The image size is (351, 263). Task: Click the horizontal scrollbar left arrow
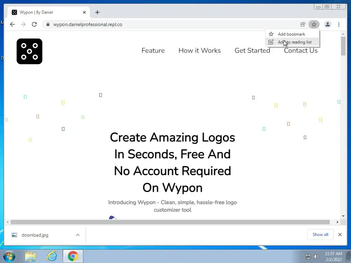tap(8, 222)
